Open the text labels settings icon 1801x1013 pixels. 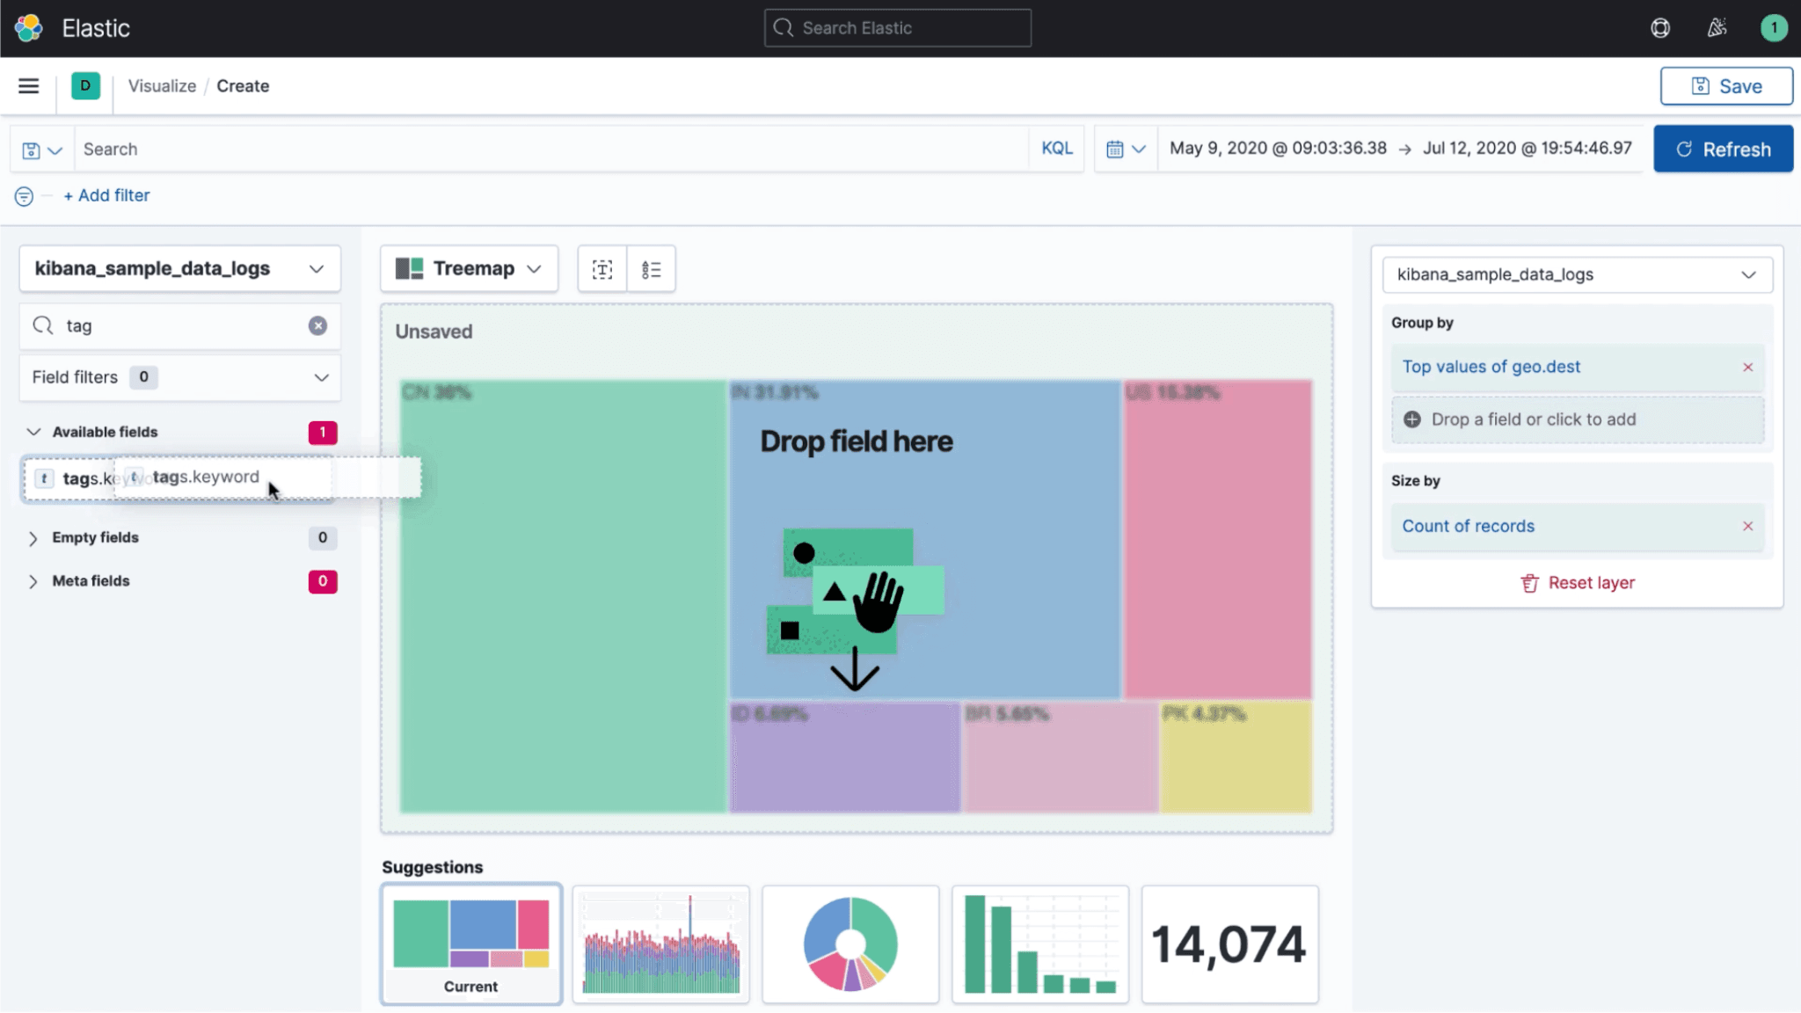[x=602, y=268]
